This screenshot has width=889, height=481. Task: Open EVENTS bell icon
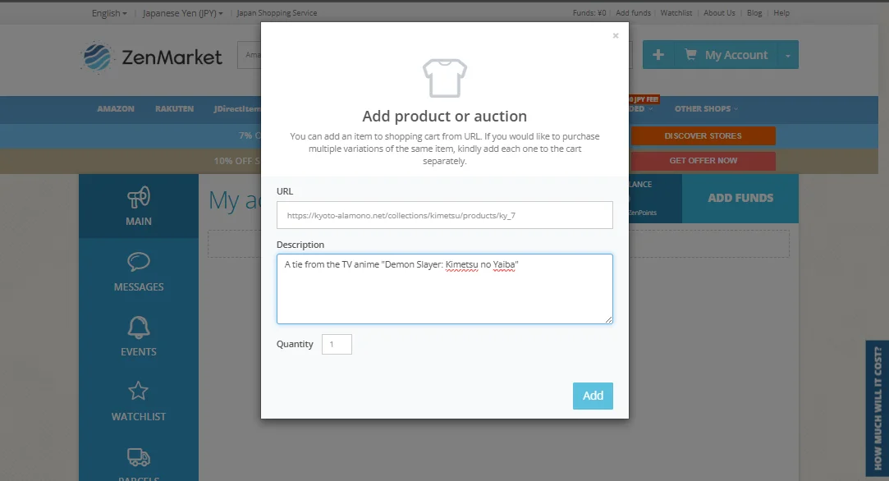click(x=139, y=328)
